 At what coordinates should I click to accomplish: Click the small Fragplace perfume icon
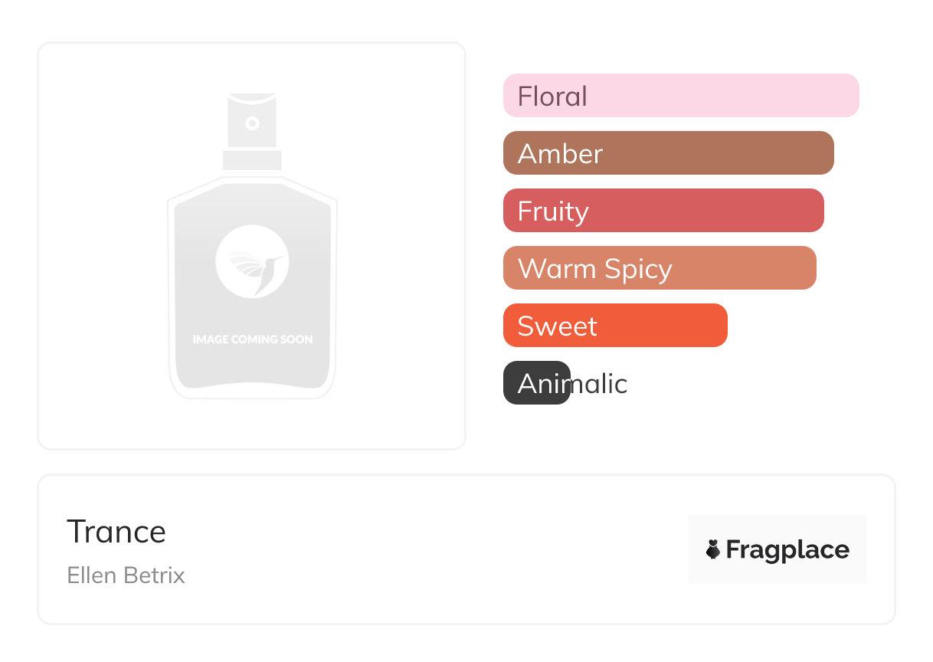pos(713,549)
